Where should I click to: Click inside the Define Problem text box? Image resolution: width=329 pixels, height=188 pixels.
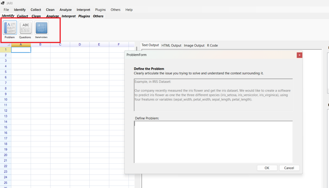click(x=213, y=141)
